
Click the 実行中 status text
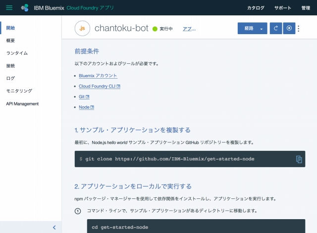coord(166,29)
